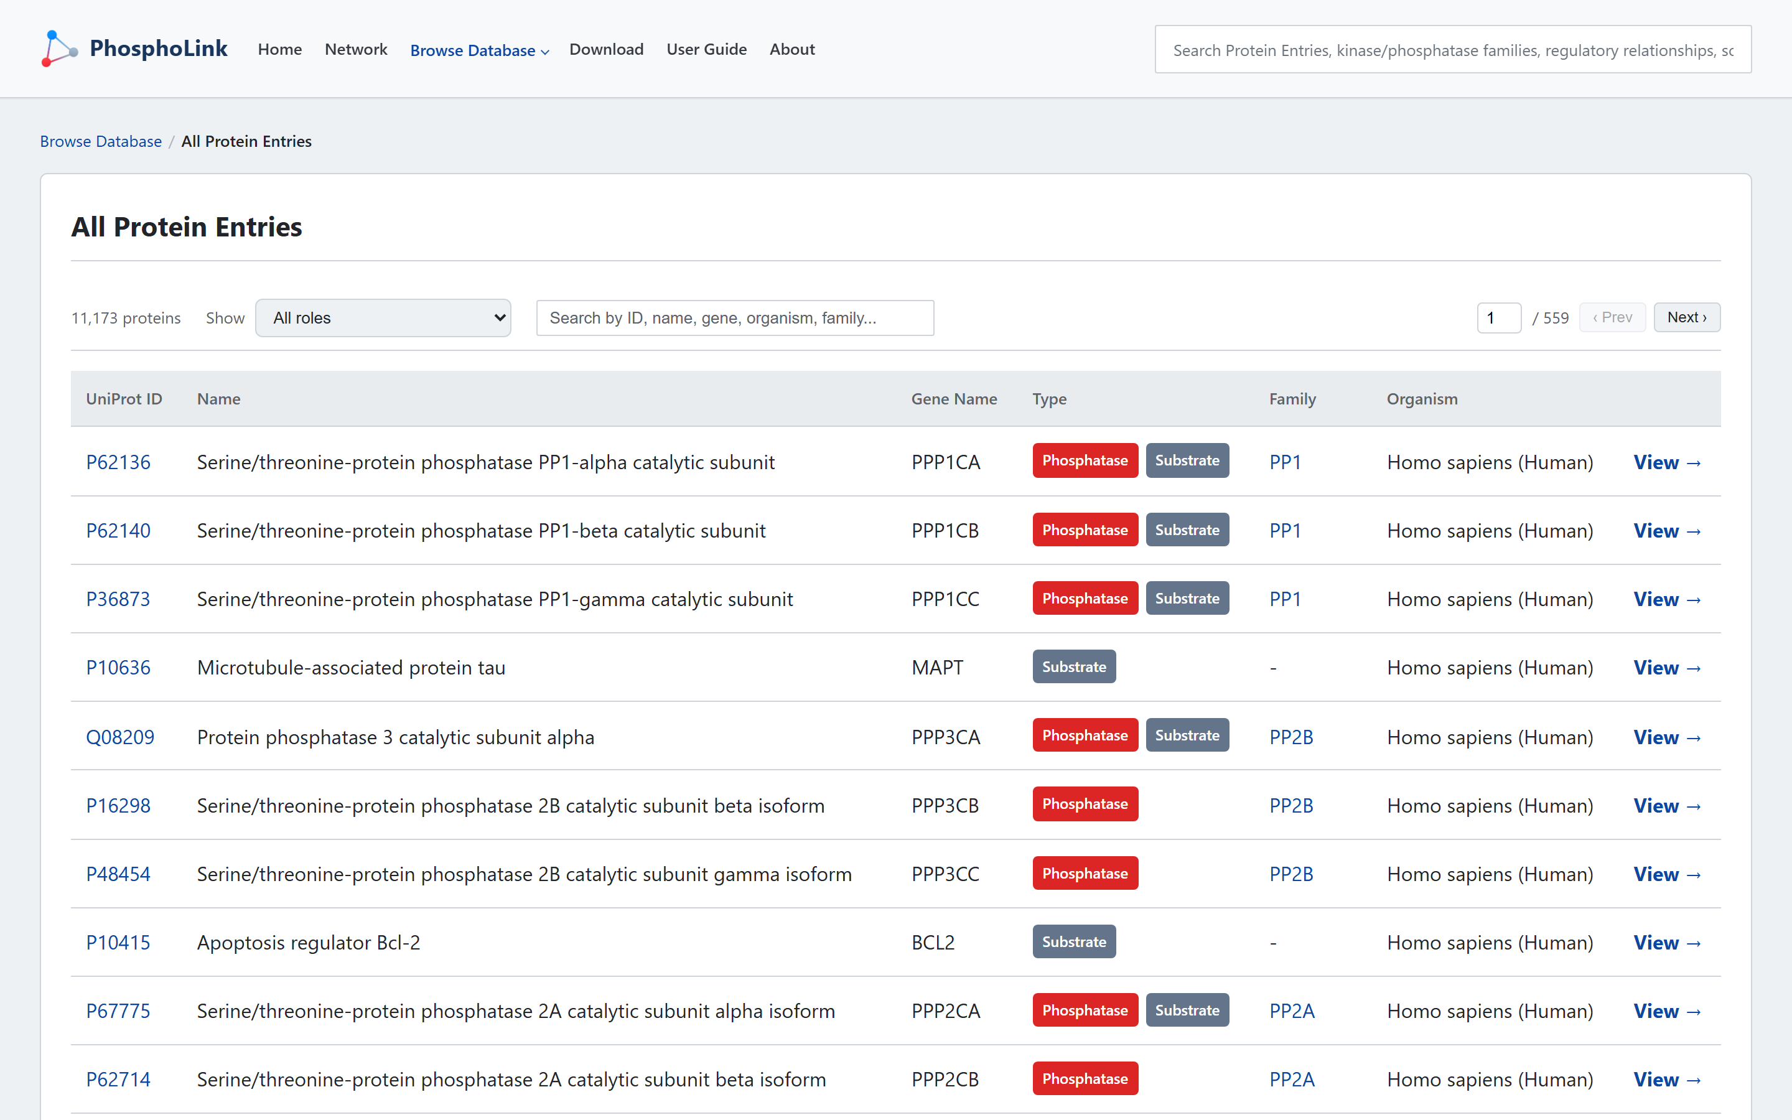Open UniProt entry P16298
Image resolution: width=1792 pixels, height=1120 pixels.
click(x=118, y=805)
